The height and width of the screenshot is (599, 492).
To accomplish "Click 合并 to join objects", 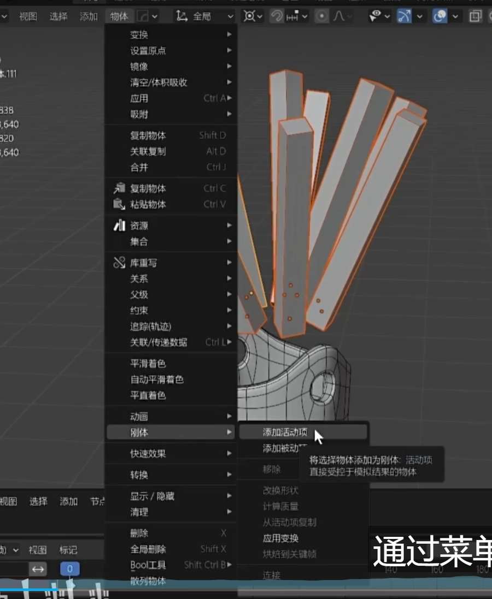I will tap(139, 167).
